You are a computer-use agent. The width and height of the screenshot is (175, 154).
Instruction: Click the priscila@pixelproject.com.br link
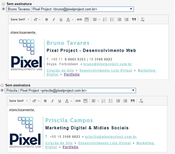[x=111, y=137]
